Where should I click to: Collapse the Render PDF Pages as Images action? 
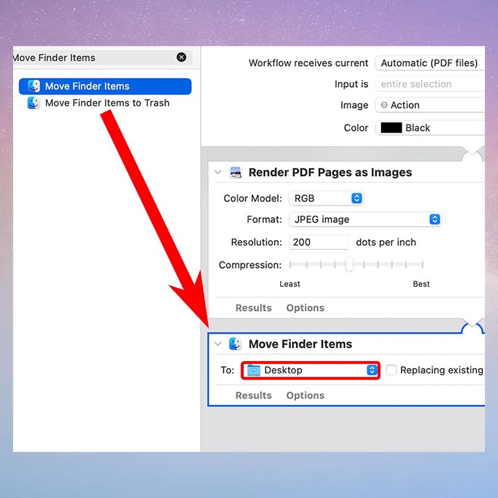218,172
